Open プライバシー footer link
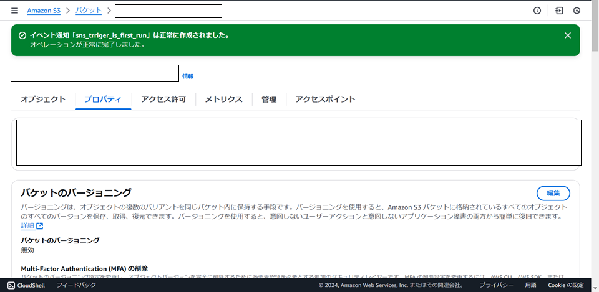599x292 pixels. coord(496,285)
